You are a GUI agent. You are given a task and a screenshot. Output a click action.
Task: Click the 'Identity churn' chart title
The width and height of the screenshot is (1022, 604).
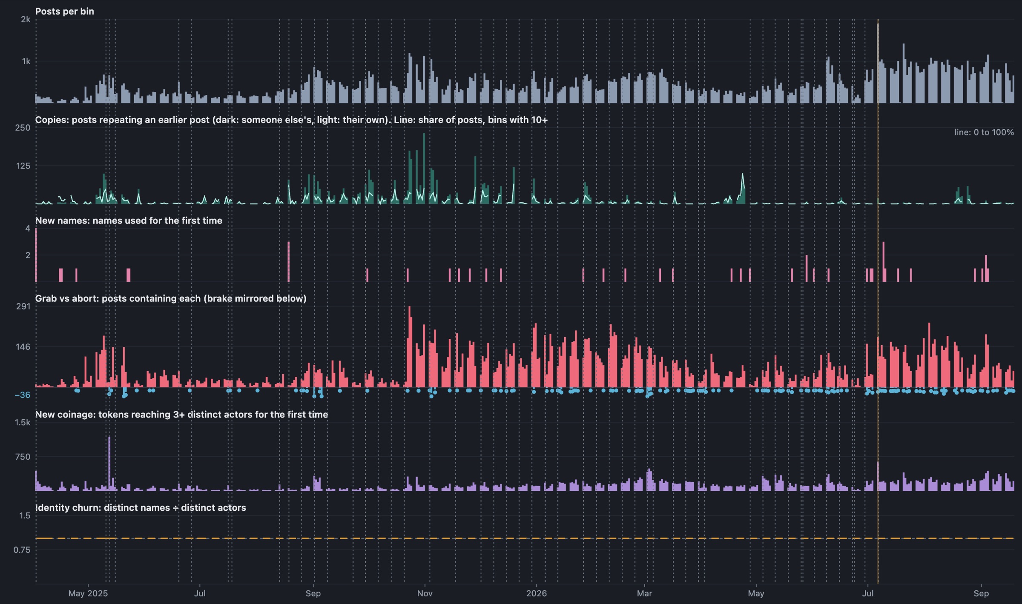[x=141, y=508]
